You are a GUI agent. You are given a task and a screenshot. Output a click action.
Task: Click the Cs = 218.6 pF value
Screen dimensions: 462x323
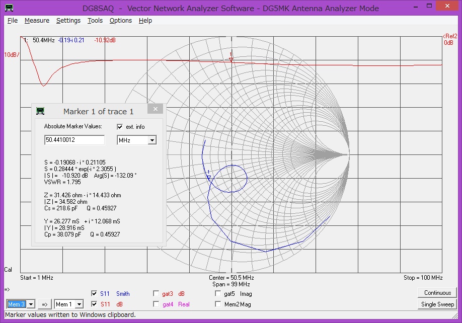(61, 208)
